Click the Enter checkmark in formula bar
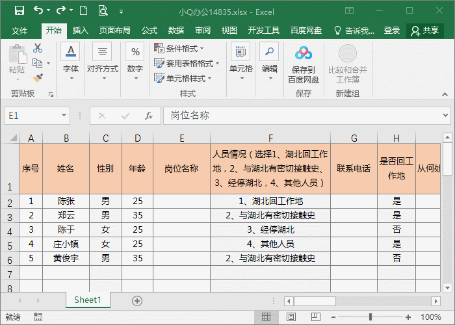The height and width of the screenshot is (325, 455). click(125, 116)
